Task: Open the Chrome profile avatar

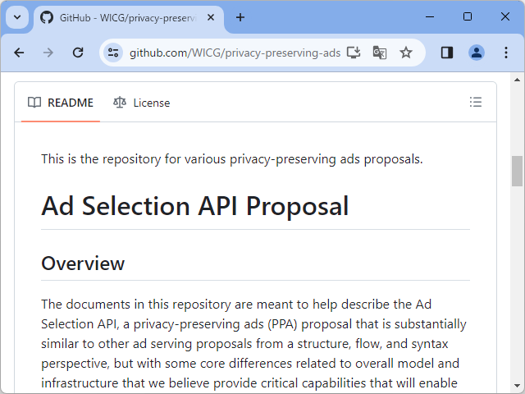Action: click(x=477, y=53)
